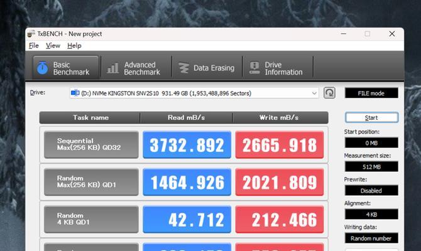Open the Help menu
Screen dimensions: 421x251
point(74,46)
